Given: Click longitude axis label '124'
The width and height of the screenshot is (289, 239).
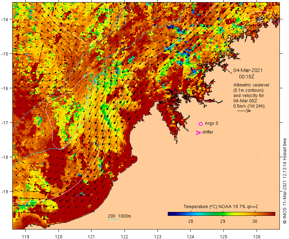Looking at the screenshot, I should 191,237.
